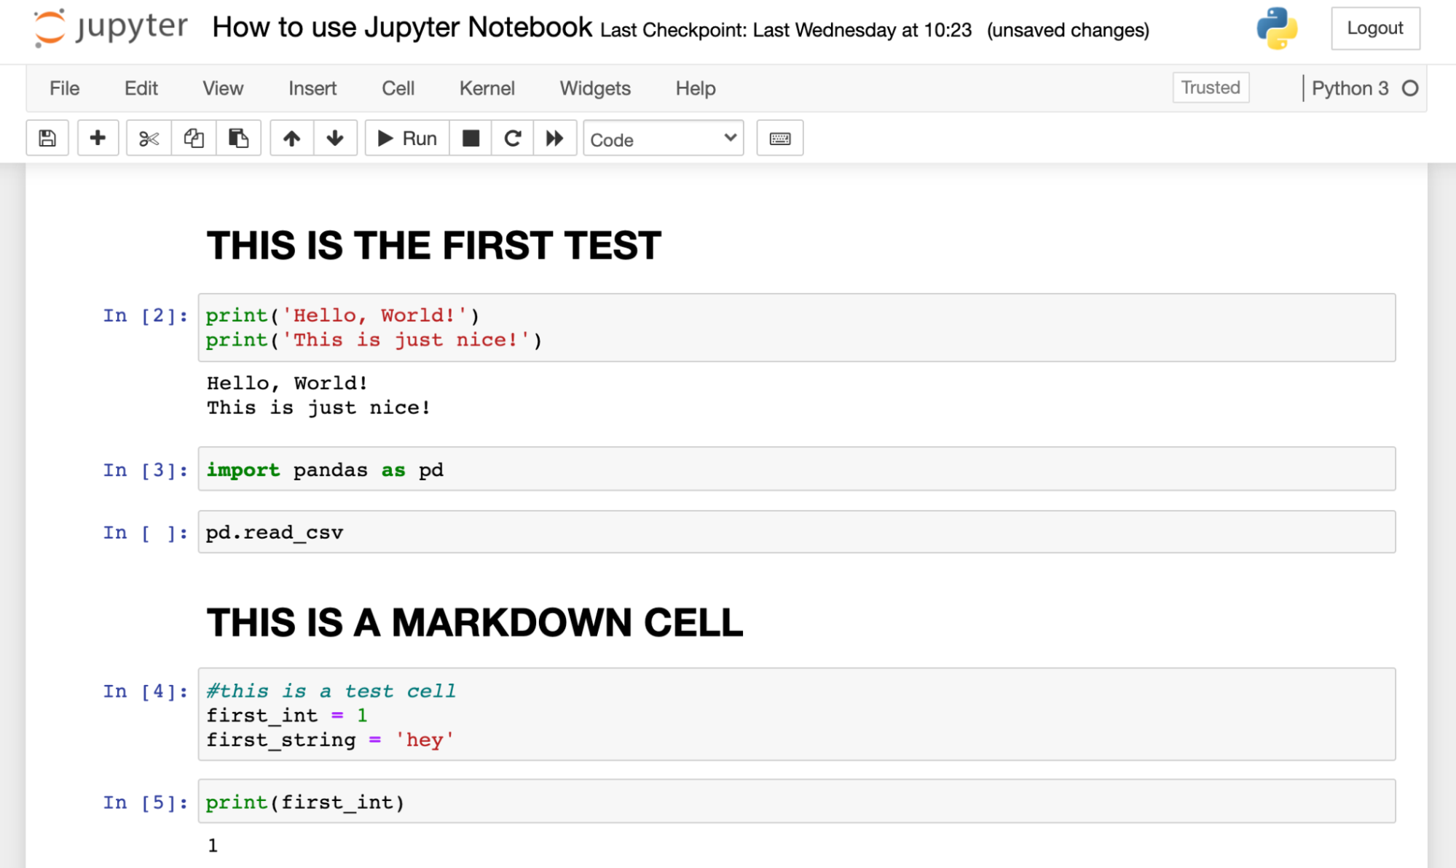Image resolution: width=1456 pixels, height=868 pixels.
Task: Click the keyboard shortcut editor icon
Action: 782,138
